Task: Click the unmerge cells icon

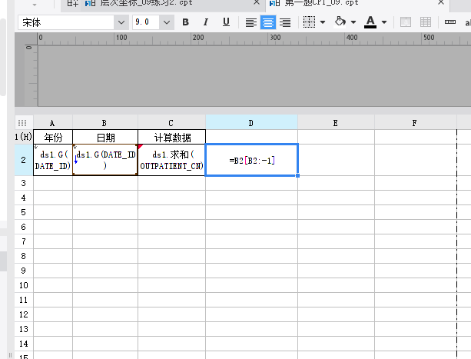Action: pos(426,22)
